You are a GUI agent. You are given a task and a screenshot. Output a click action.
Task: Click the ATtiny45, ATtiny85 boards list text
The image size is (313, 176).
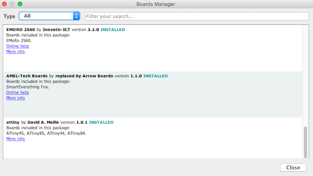click(46, 133)
